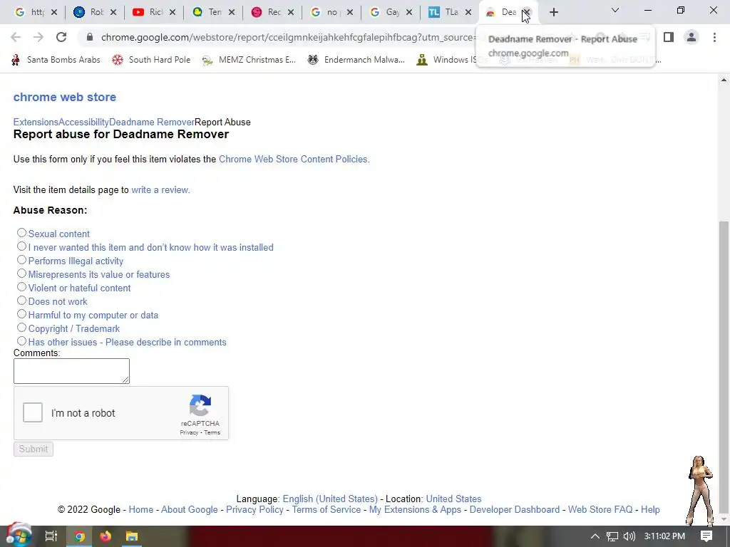Open chrome web store heading link

[65, 97]
